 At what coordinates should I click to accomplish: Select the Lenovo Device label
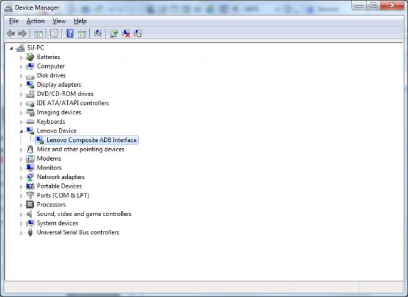coord(56,131)
